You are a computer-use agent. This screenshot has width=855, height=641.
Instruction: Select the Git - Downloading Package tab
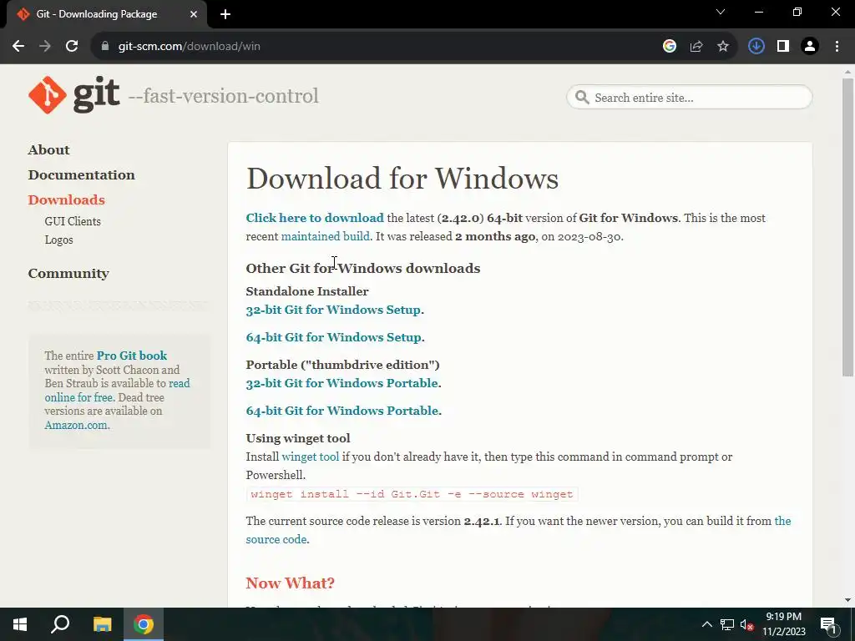pyautogui.click(x=106, y=14)
